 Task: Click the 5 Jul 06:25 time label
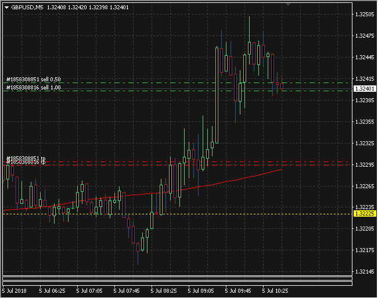click(x=52, y=290)
